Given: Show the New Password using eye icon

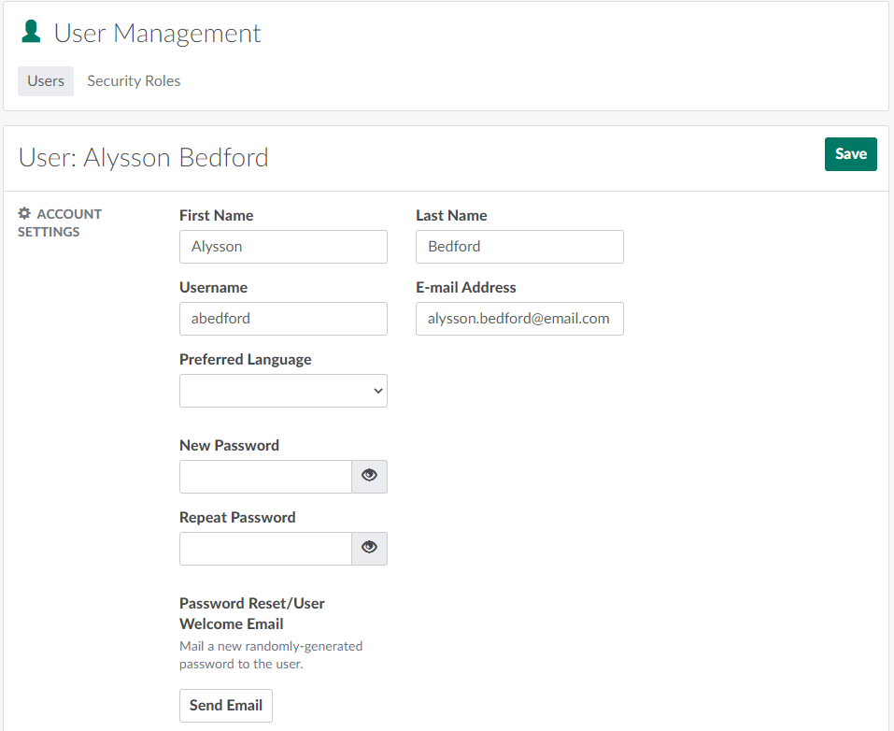Looking at the screenshot, I should coord(369,476).
